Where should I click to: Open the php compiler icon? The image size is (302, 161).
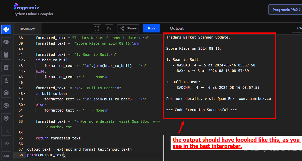point(6,156)
